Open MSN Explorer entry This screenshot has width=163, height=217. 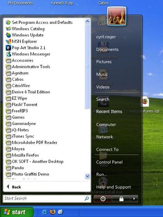pos(21,41)
